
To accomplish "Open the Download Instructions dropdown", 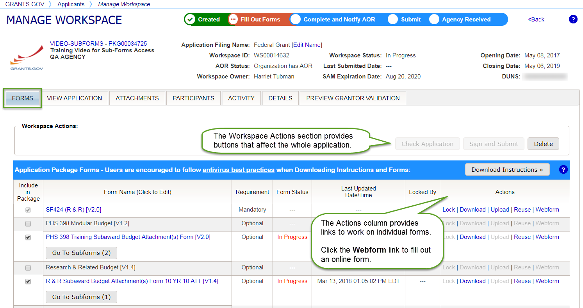I will (507, 169).
